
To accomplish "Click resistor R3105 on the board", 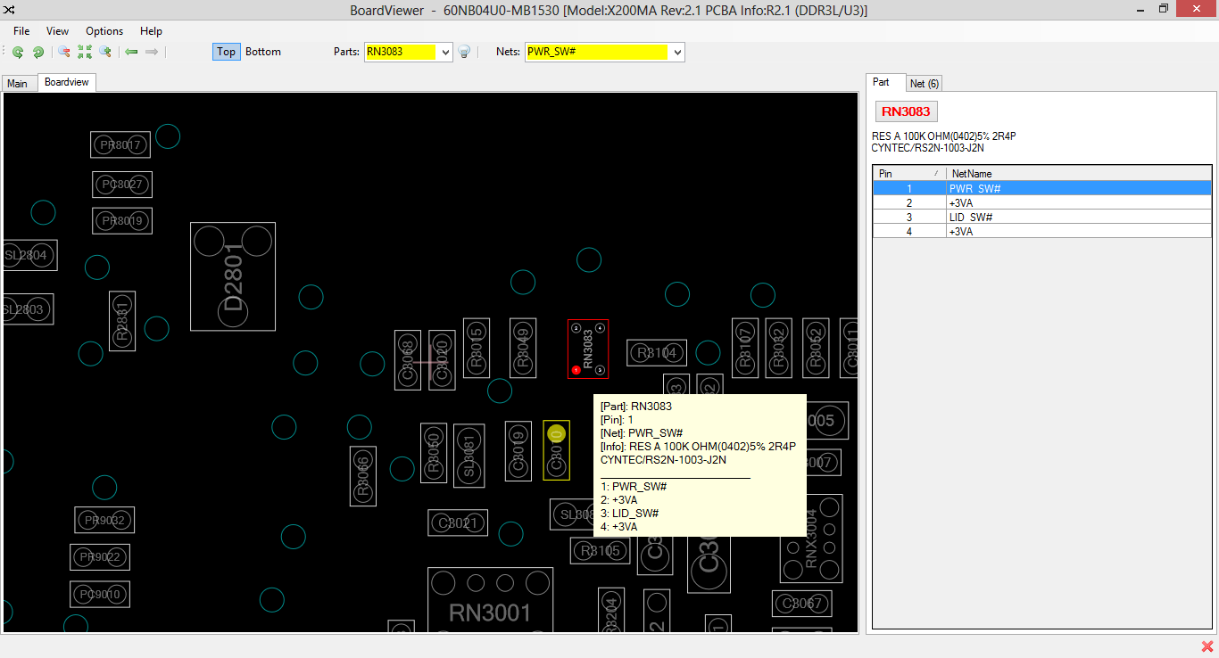I will 601,551.
